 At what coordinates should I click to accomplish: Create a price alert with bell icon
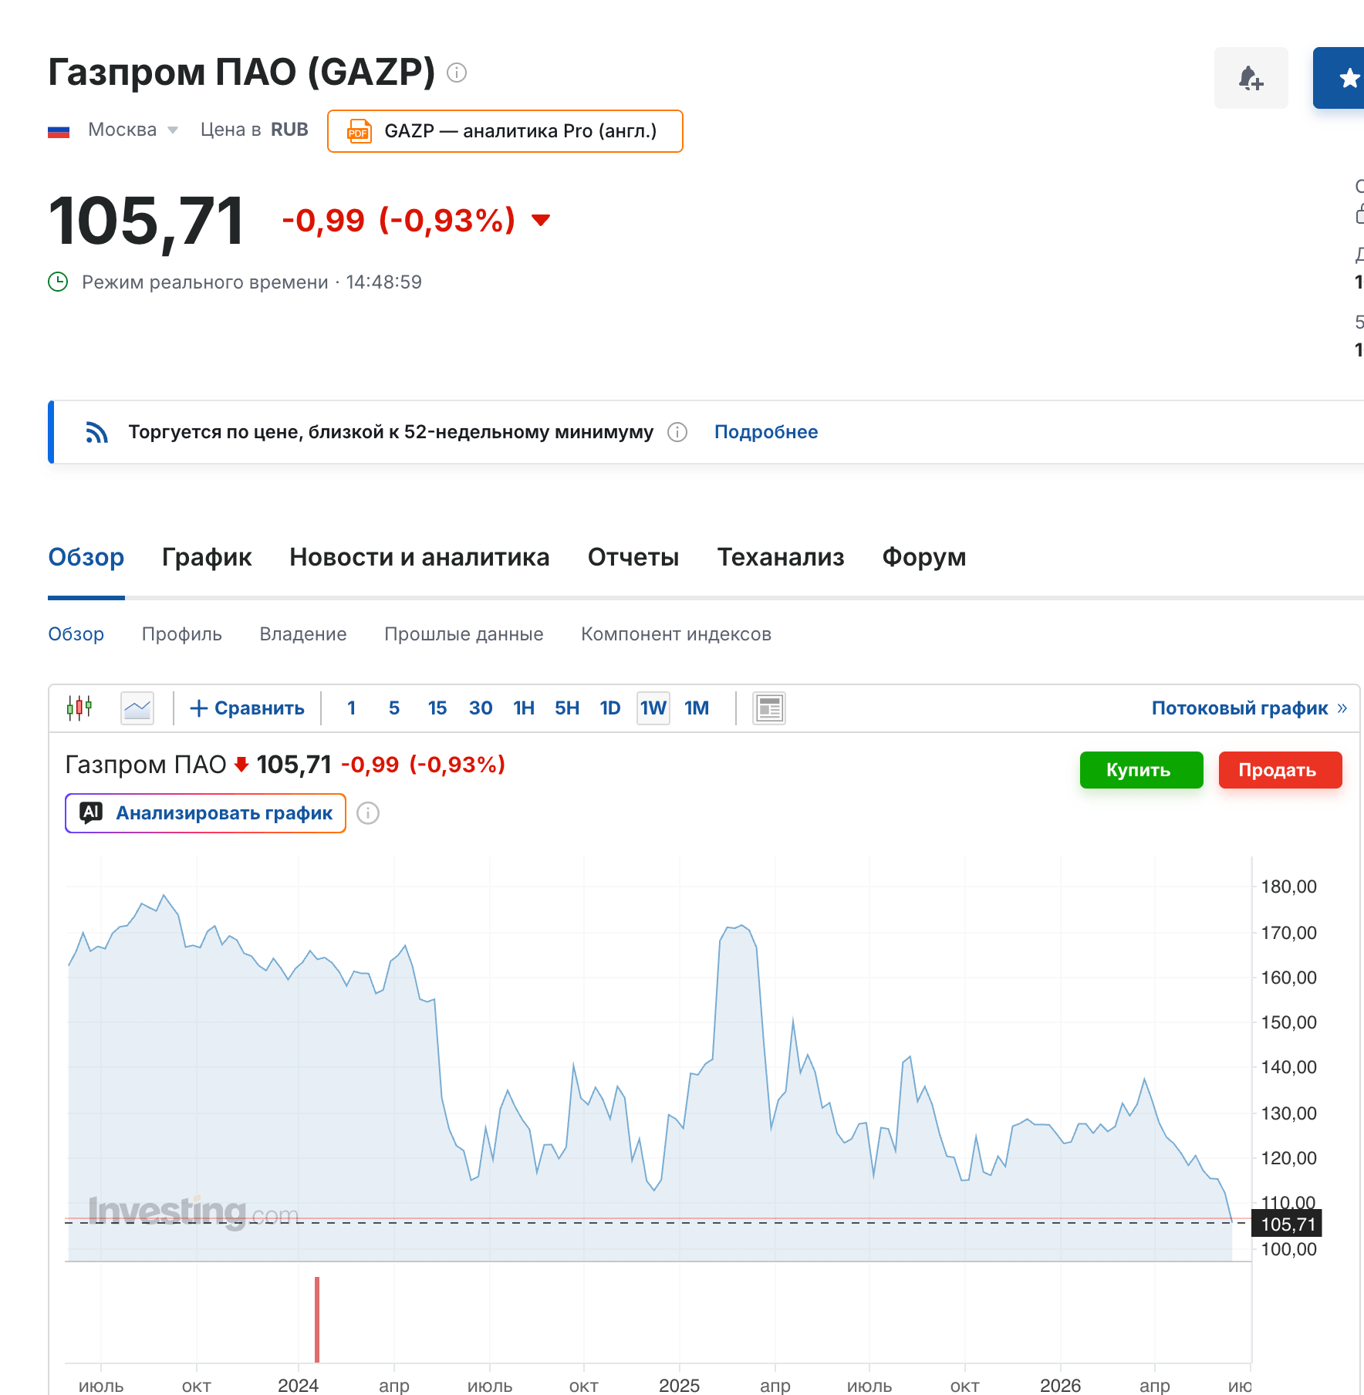pos(1251,78)
